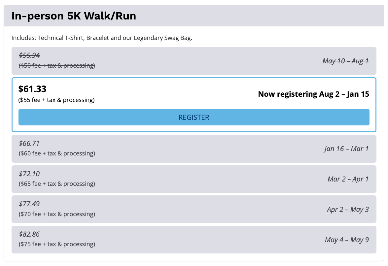Screen dimensions: 388x266
Task: Click the $60 fee + tax description
Action: click(x=57, y=153)
